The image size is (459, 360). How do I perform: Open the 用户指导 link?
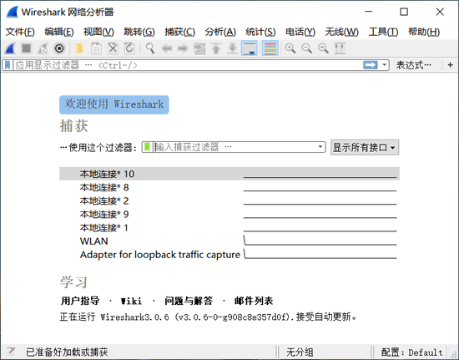click(x=80, y=301)
